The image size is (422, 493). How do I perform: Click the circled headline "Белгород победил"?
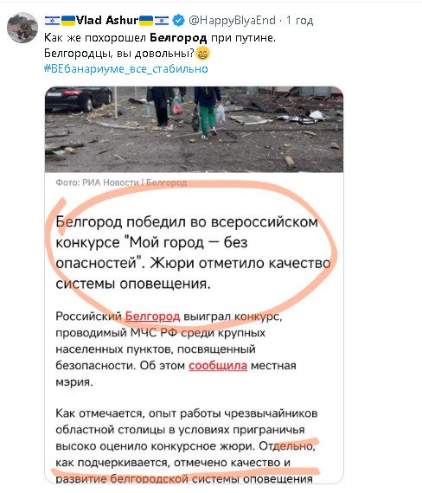click(193, 253)
